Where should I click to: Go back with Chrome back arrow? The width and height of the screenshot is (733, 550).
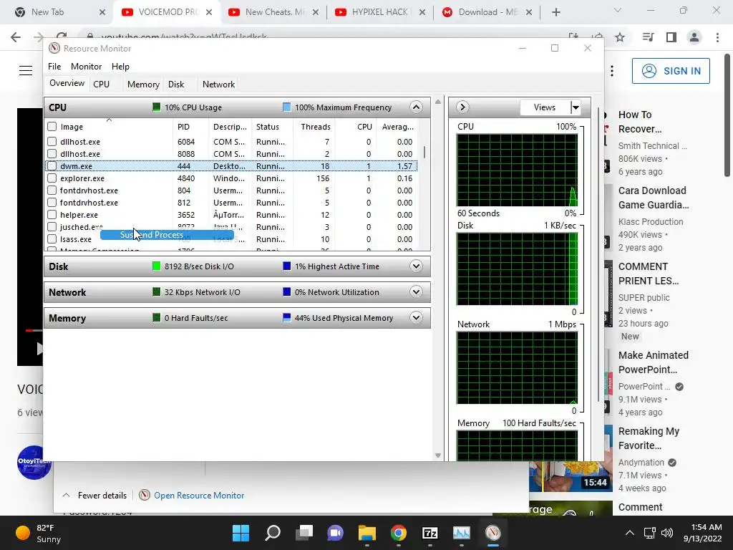point(16,37)
